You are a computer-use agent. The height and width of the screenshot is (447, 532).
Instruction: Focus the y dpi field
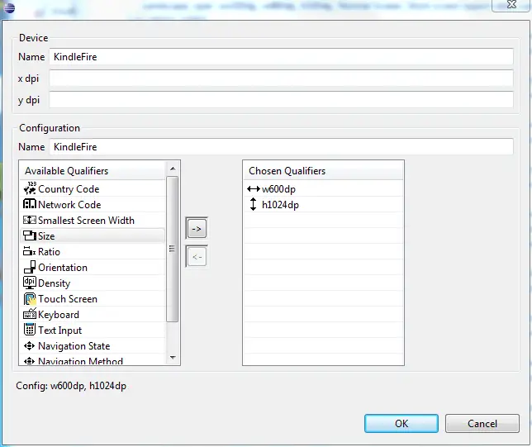pos(281,100)
